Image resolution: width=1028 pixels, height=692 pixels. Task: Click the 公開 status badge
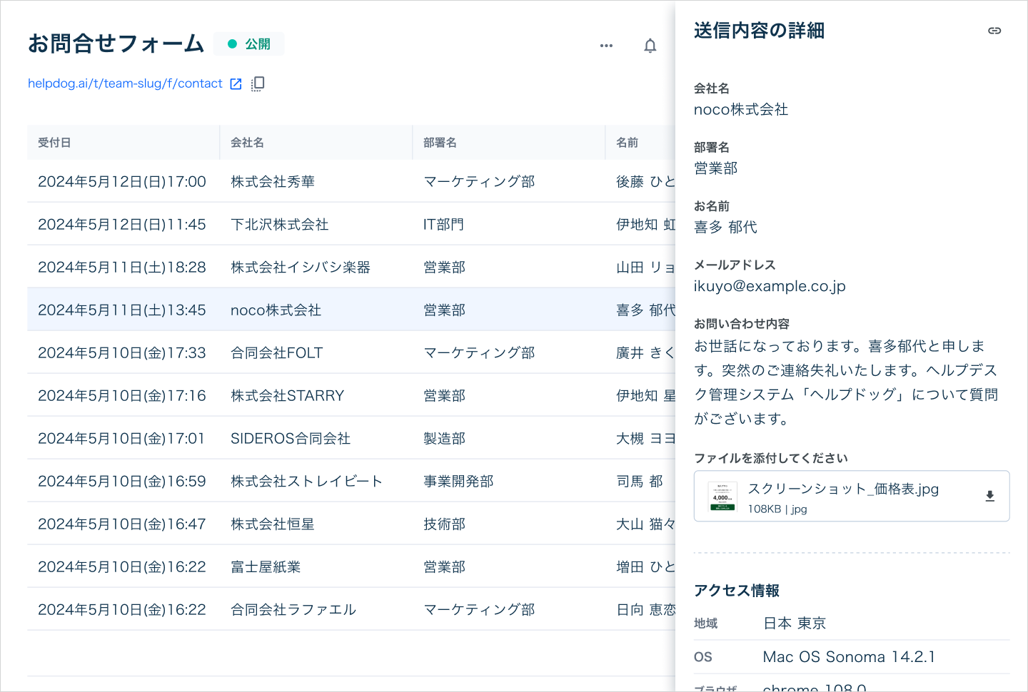[249, 44]
